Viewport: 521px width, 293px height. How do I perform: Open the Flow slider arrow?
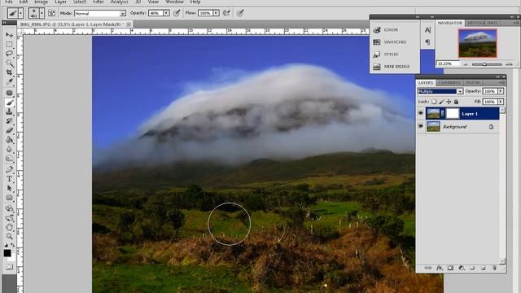[216, 13]
